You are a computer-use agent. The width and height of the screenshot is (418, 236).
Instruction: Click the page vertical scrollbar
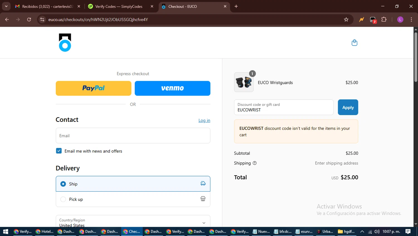click(415, 57)
